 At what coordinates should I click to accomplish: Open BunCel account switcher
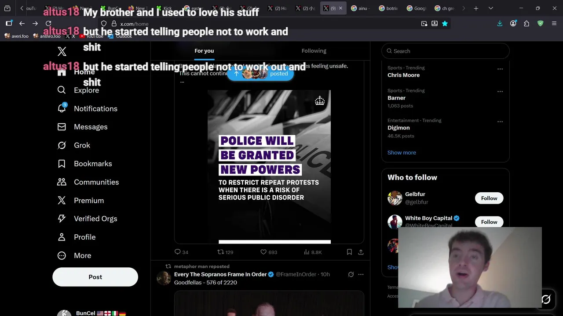coord(95,312)
